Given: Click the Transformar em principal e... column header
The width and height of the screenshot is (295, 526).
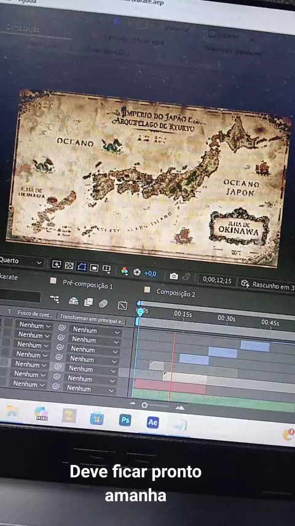Looking at the screenshot, I should coord(92,318).
